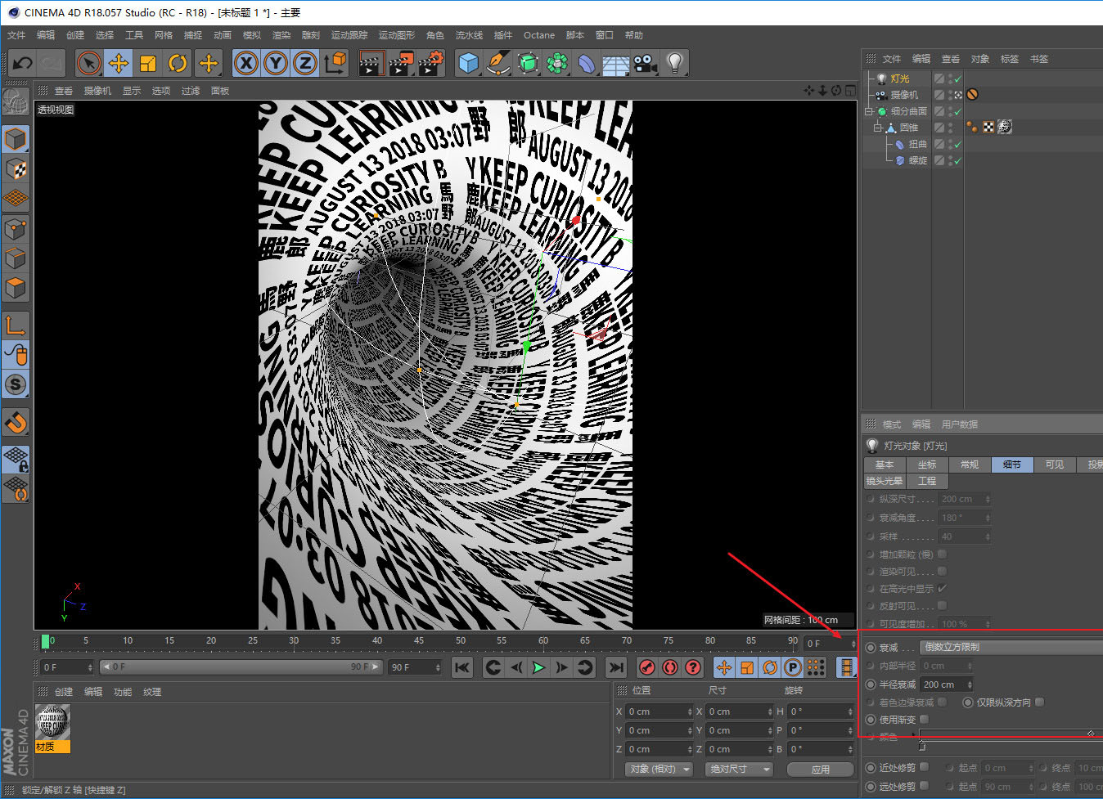Add a cube primitive object

tap(469, 63)
